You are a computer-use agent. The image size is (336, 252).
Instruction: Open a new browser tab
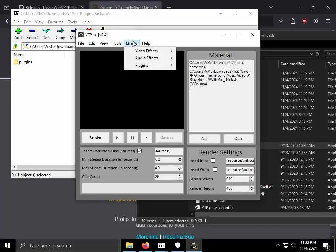pyautogui.click(x=169, y=7)
